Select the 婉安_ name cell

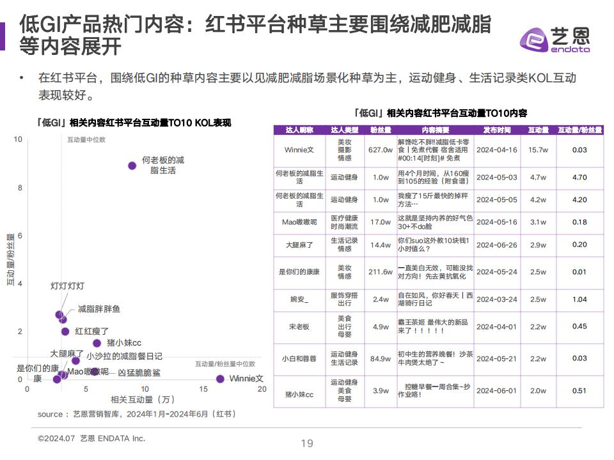click(299, 300)
